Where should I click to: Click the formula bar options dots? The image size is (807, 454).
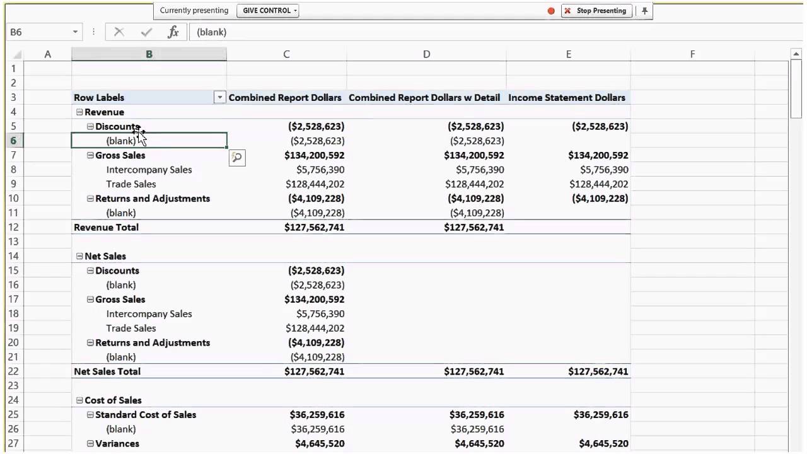coord(93,32)
